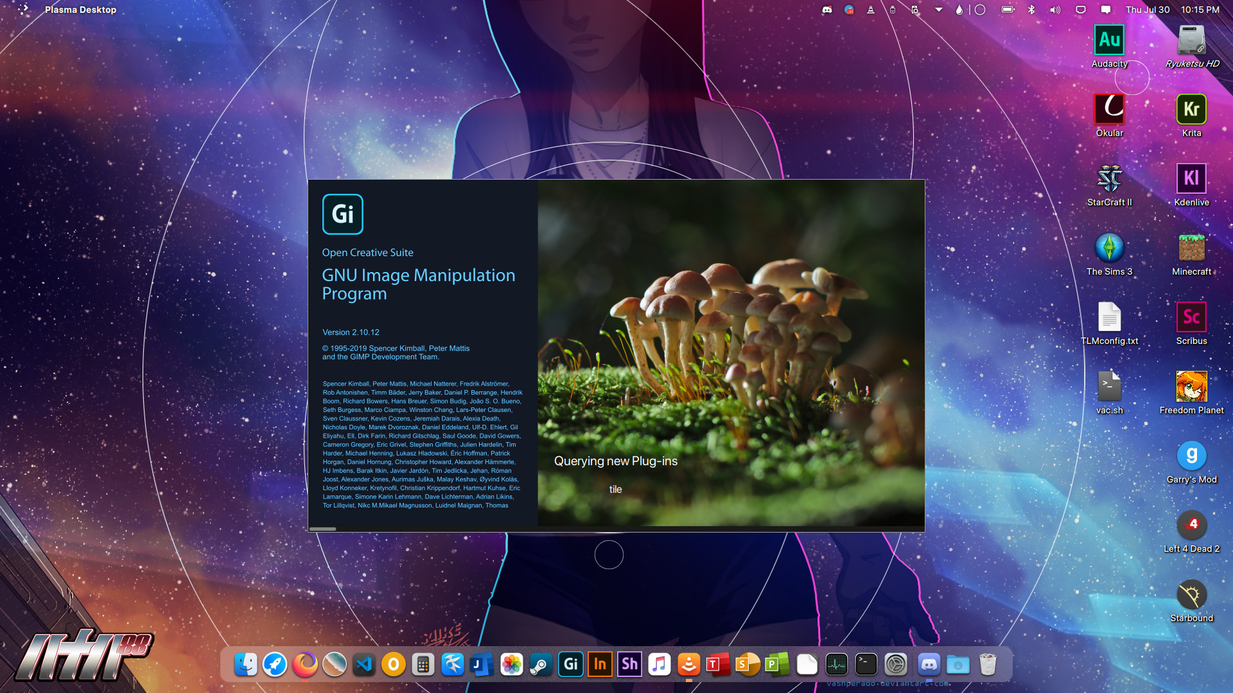Expand hidden system tray icons arrow

[x=938, y=10]
